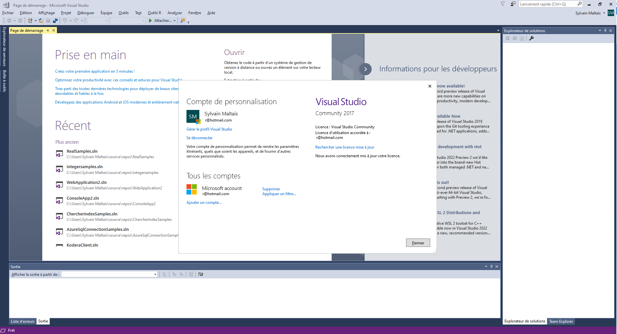This screenshot has height=334, width=617.
Task: Switch to the Team Explorer tab
Action: click(561, 321)
